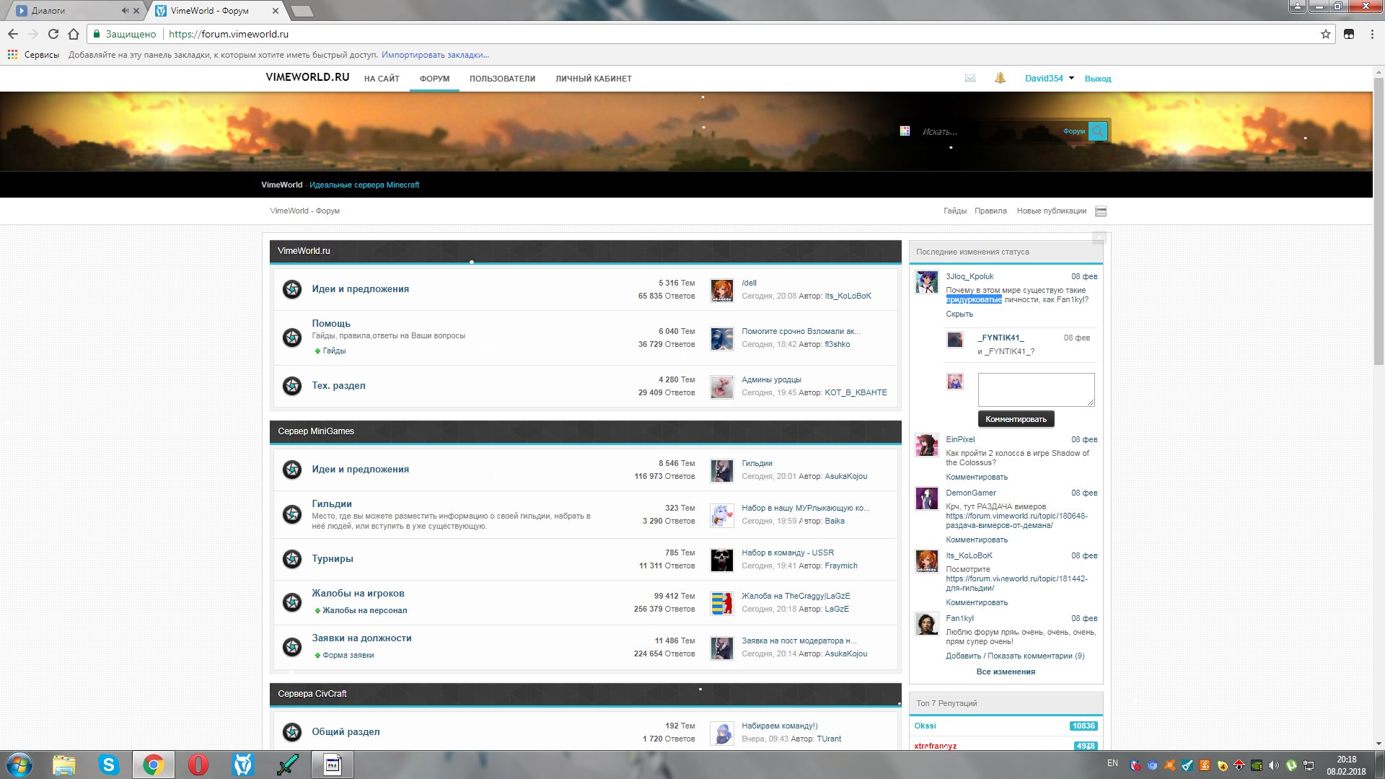The image size is (1385, 779).
Task: Bookmark this page with the star icon
Action: point(1325,34)
